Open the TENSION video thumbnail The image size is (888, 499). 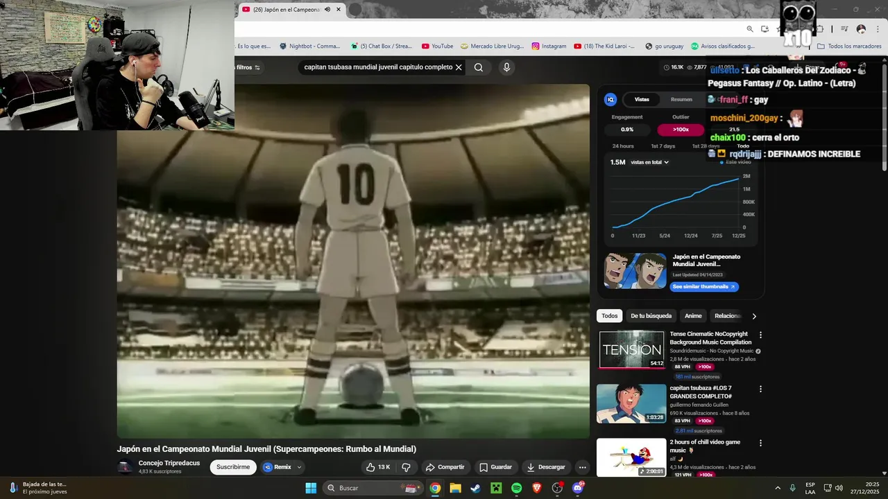(x=631, y=349)
